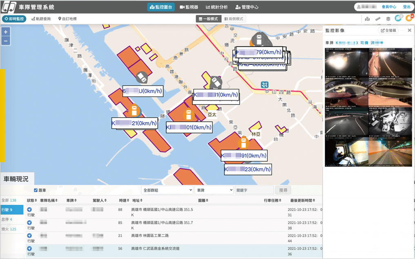
Task: Click the map zoom in plus button
Action: click(x=6, y=32)
